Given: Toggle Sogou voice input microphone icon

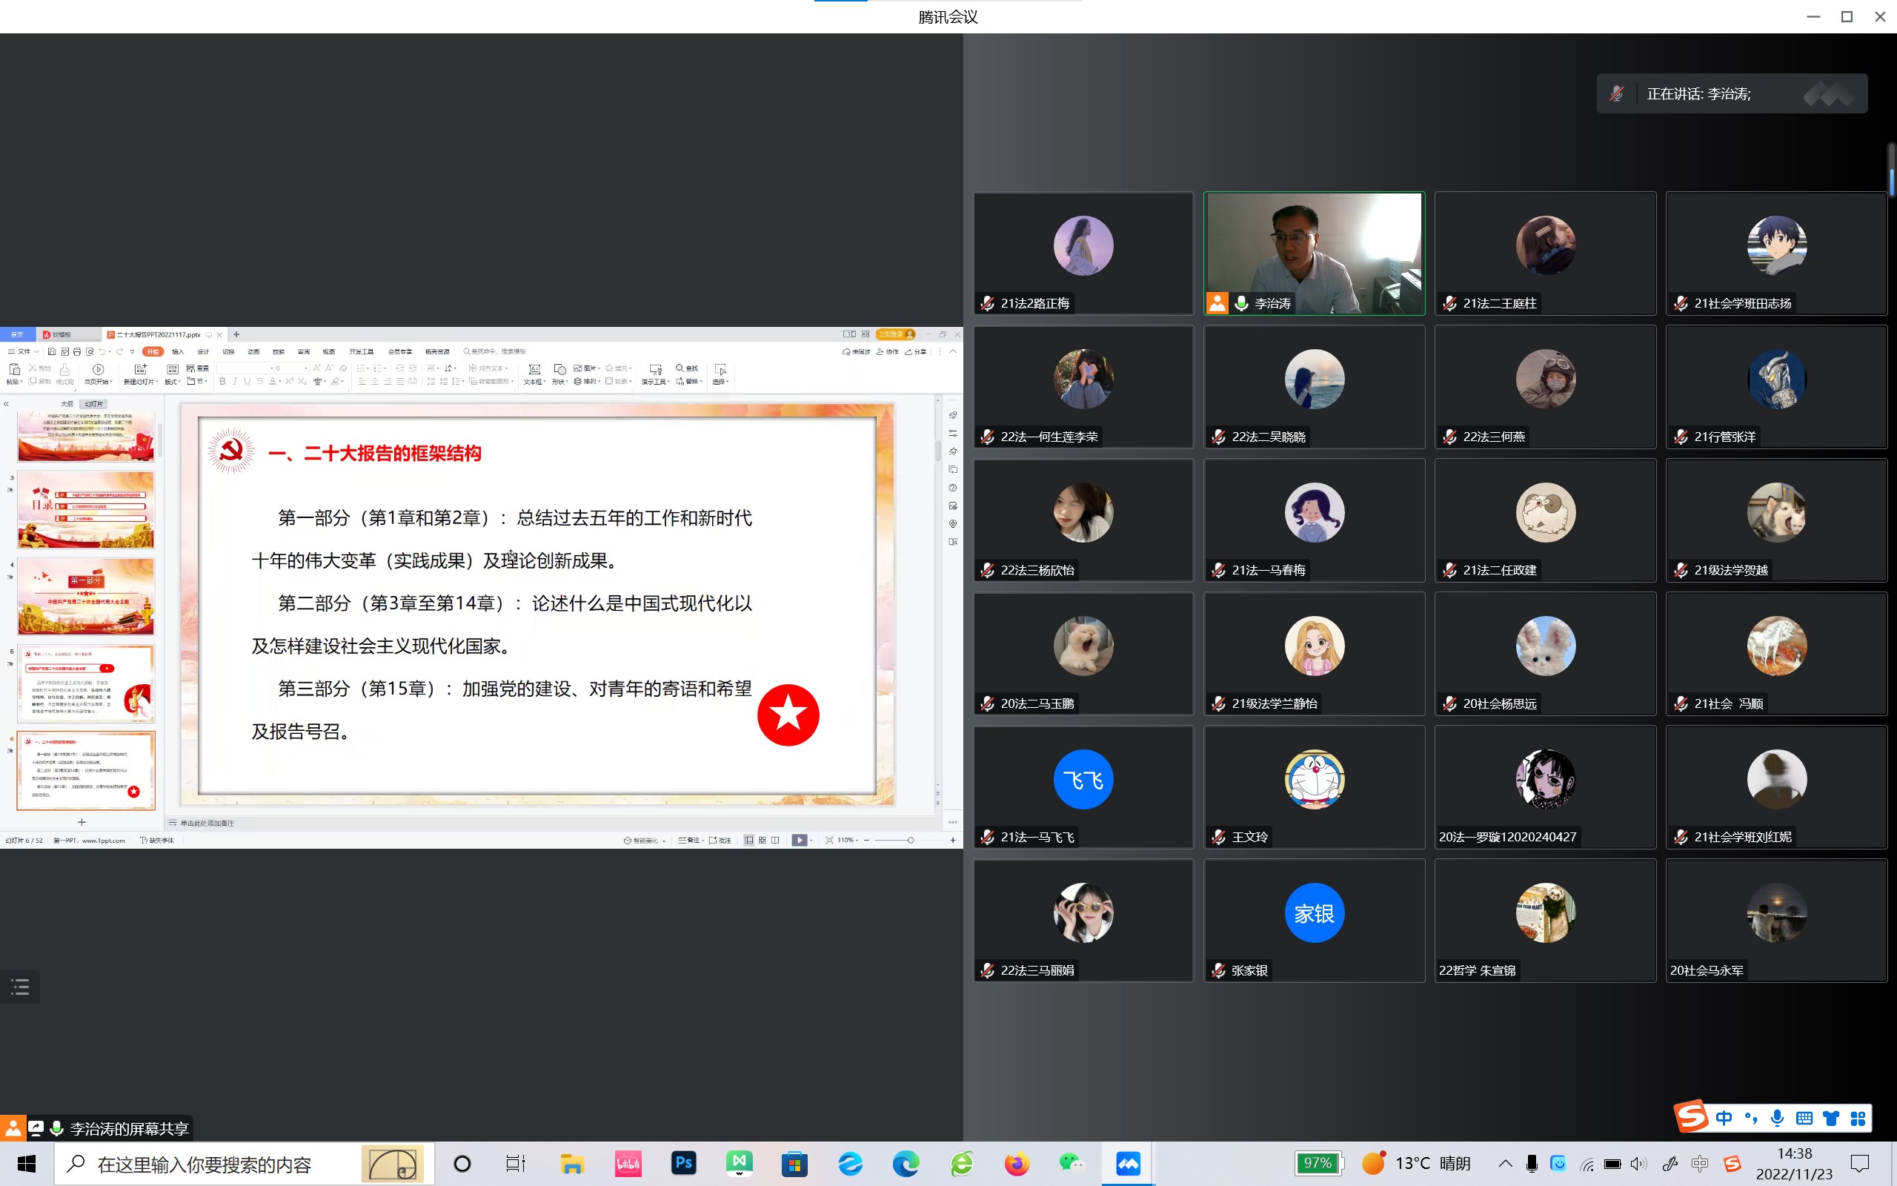Looking at the screenshot, I should click(1777, 1119).
